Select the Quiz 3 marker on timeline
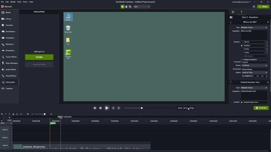Image resolution: width=271 pixels, height=152 pixels. (x=53, y=123)
